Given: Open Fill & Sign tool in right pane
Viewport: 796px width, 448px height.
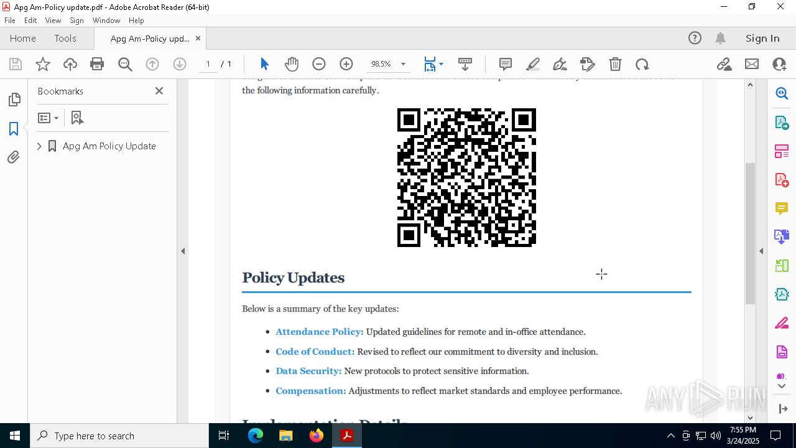Looking at the screenshot, I should pyautogui.click(x=782, y=323).
